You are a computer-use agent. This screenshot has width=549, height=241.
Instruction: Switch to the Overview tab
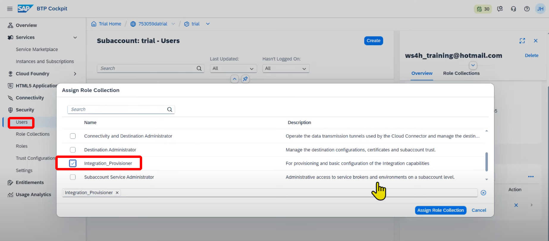(x=422, y=73)
